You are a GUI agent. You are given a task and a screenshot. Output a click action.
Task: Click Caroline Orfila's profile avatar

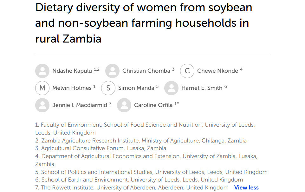[x=124, y=105]
